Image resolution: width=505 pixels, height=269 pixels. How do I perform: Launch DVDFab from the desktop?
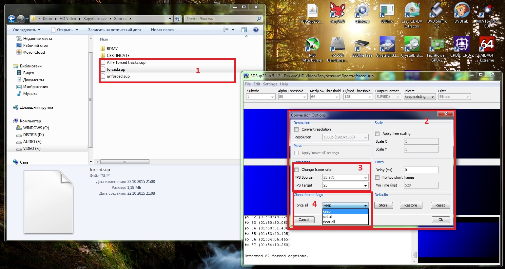461,13
